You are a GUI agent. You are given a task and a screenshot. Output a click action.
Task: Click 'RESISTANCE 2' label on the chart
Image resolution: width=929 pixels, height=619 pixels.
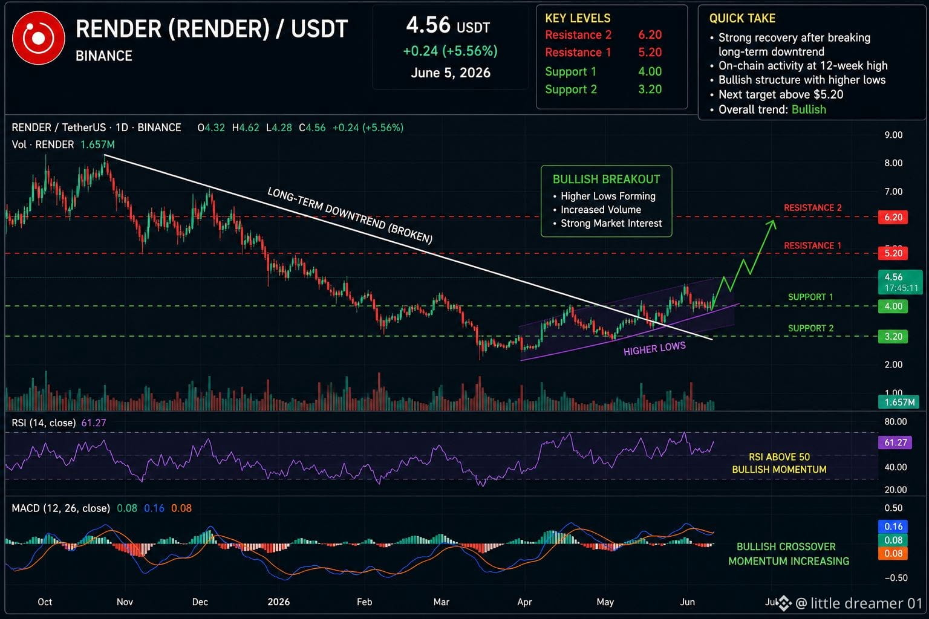coord(812,208)
